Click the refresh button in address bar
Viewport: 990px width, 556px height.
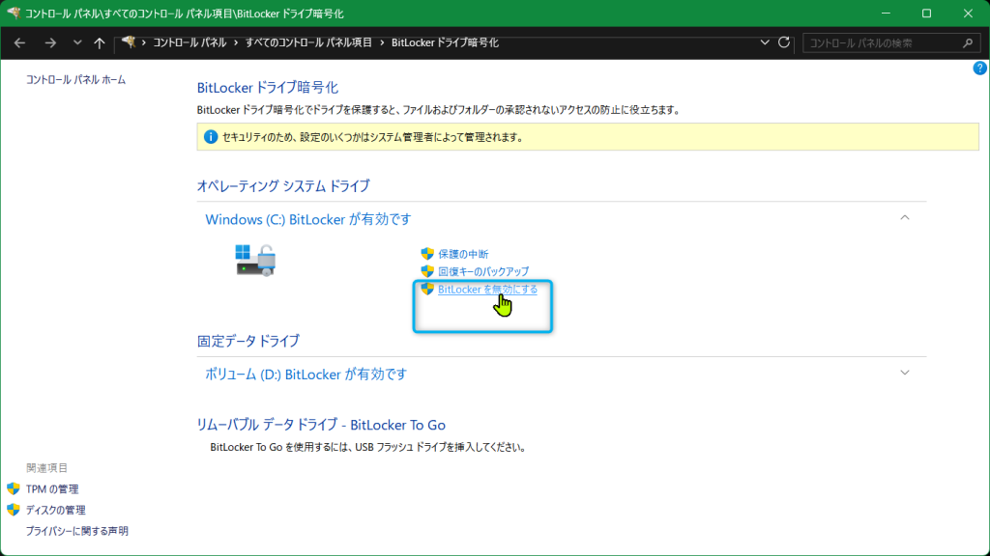784,43
